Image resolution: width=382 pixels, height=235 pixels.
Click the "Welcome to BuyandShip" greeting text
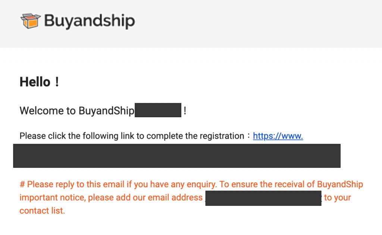76,111
